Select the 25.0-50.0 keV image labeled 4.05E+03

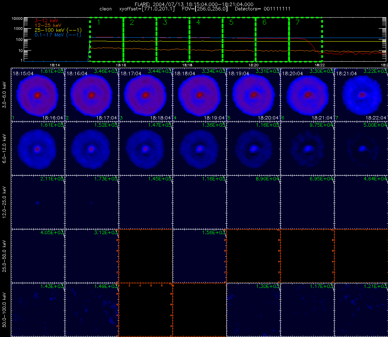pos(38,256)
